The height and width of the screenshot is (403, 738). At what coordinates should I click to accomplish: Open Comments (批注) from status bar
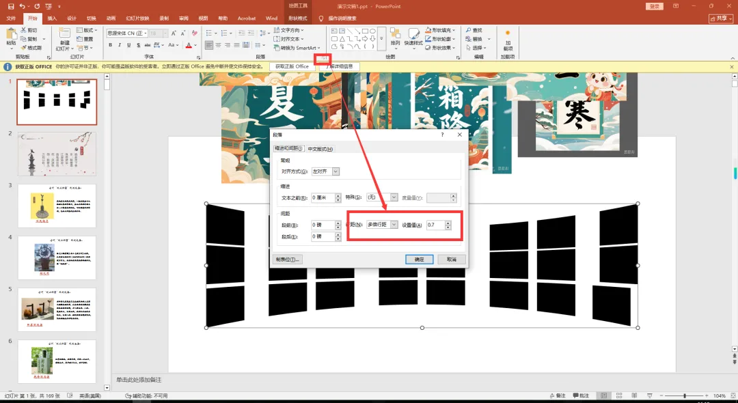tap(581, 395)
